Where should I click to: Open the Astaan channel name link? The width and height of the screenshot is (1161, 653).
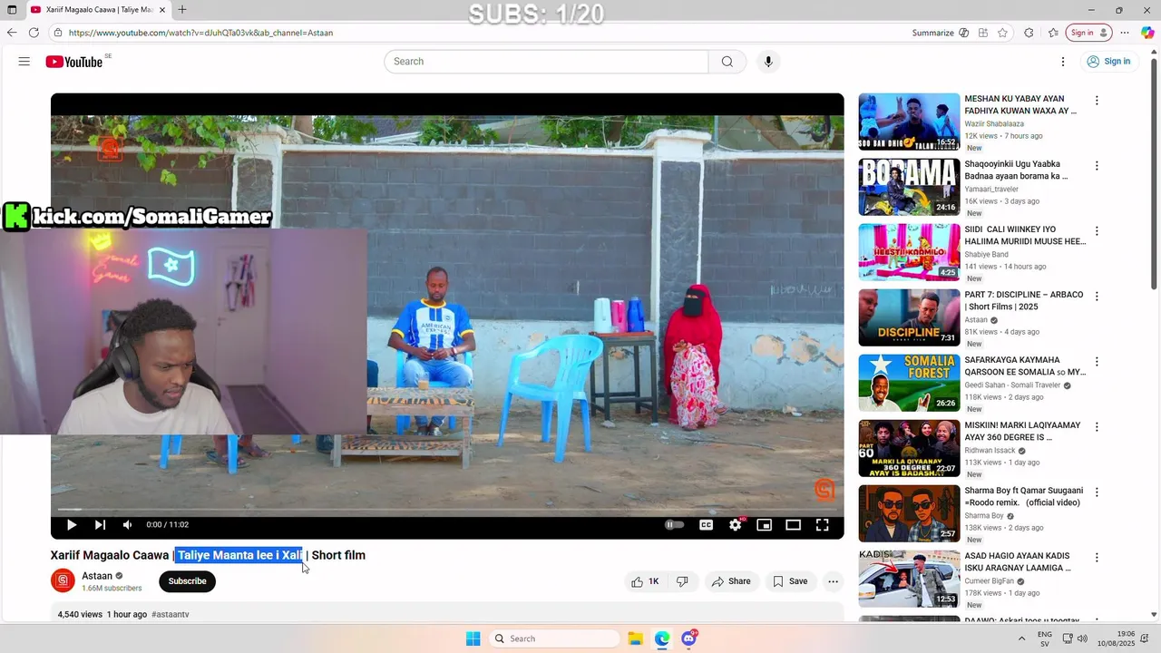click(x=97, y=576)
